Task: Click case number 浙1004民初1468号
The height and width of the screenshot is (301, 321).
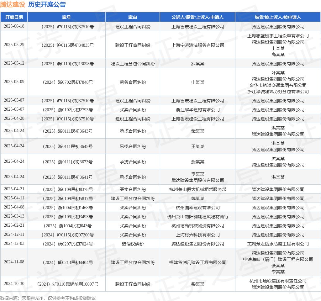Action: click(68, 208)
